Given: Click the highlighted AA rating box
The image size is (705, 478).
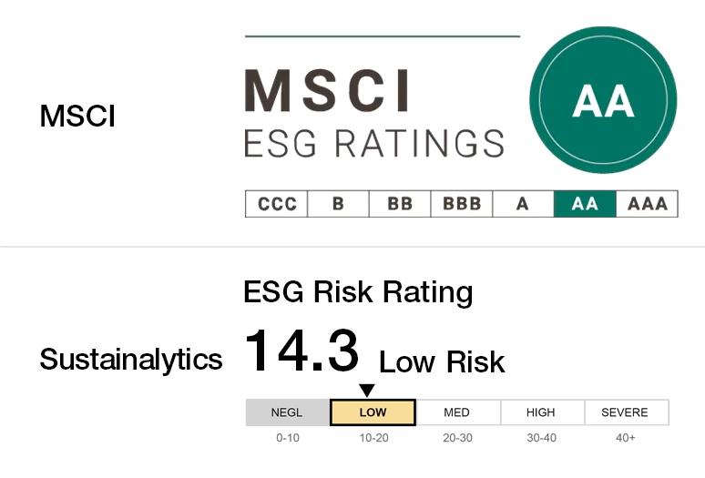Looking at the screenshot, I should pos(585,204).
